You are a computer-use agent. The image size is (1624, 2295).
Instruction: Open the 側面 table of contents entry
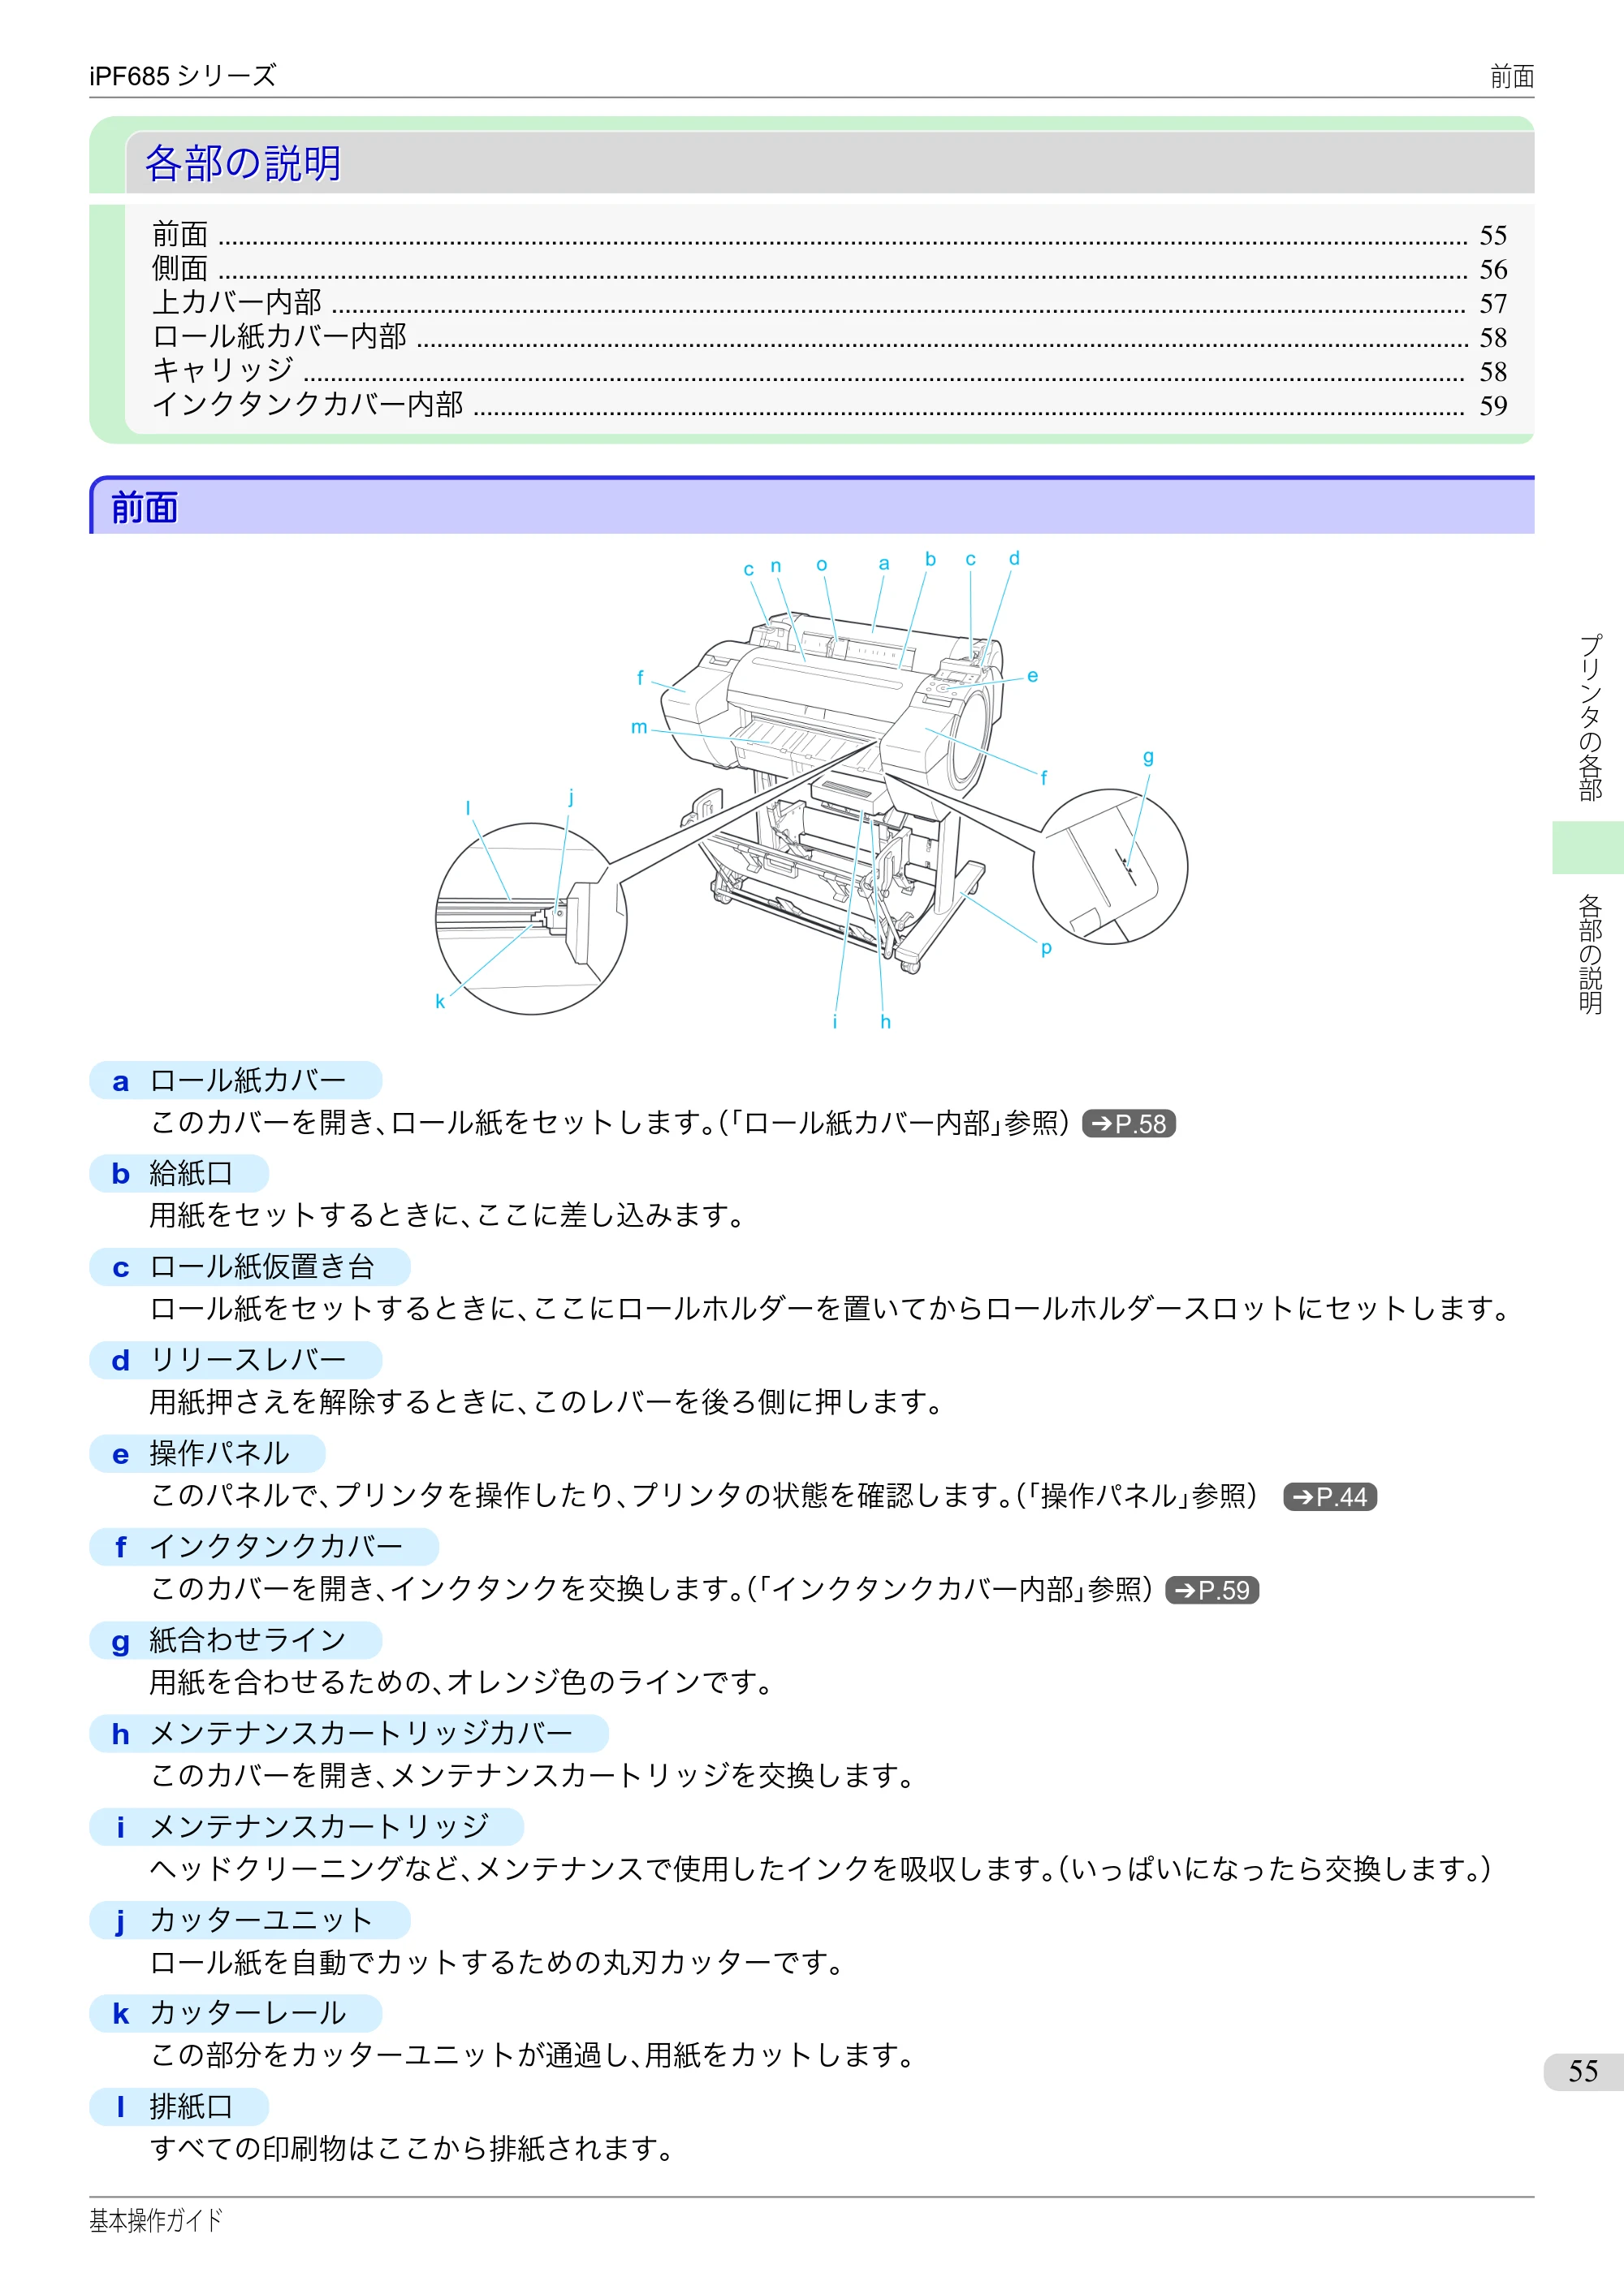click(x=829, y=269)
